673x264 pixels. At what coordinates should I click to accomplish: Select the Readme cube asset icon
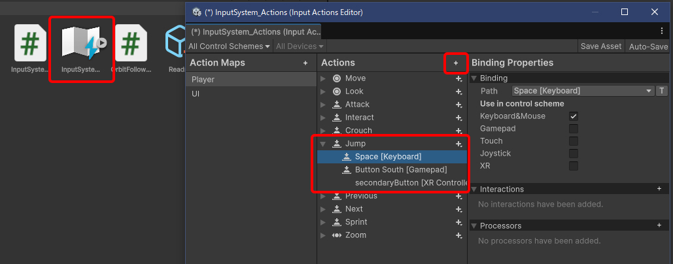[x=176, y=43]
